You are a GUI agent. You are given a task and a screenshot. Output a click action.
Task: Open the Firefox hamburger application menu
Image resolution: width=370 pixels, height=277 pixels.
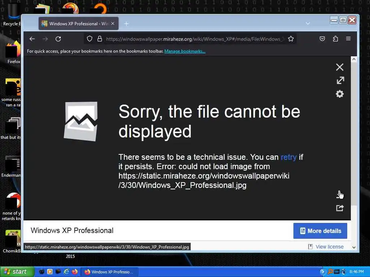348,39
